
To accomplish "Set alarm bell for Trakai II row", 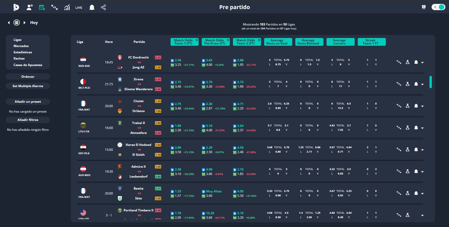I will click(416, 128).
